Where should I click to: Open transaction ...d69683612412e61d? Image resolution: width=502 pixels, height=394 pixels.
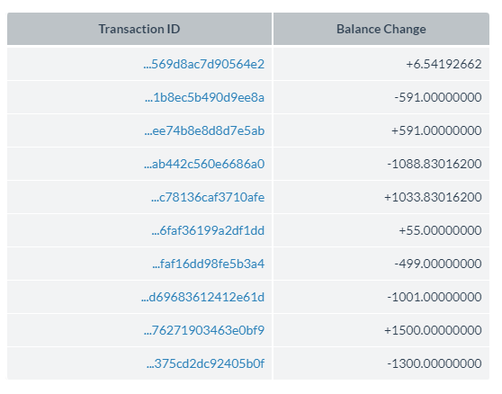[x=203, y=297]
